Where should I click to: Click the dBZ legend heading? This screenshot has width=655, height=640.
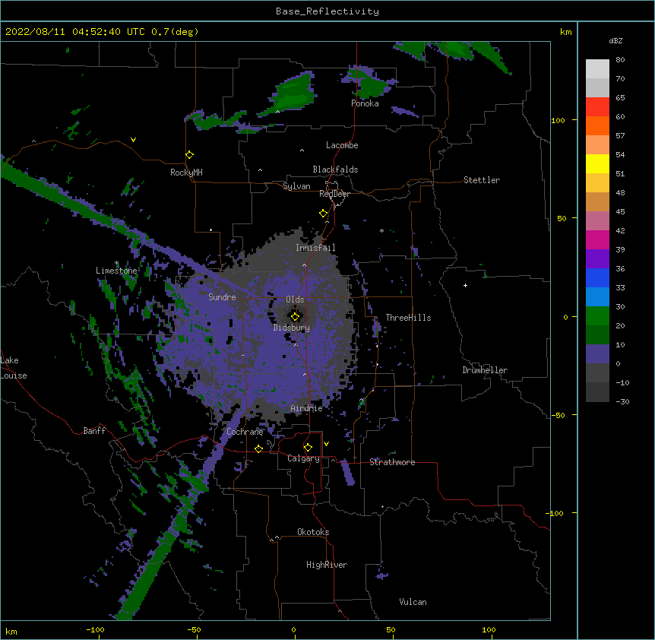coord(615,40)
